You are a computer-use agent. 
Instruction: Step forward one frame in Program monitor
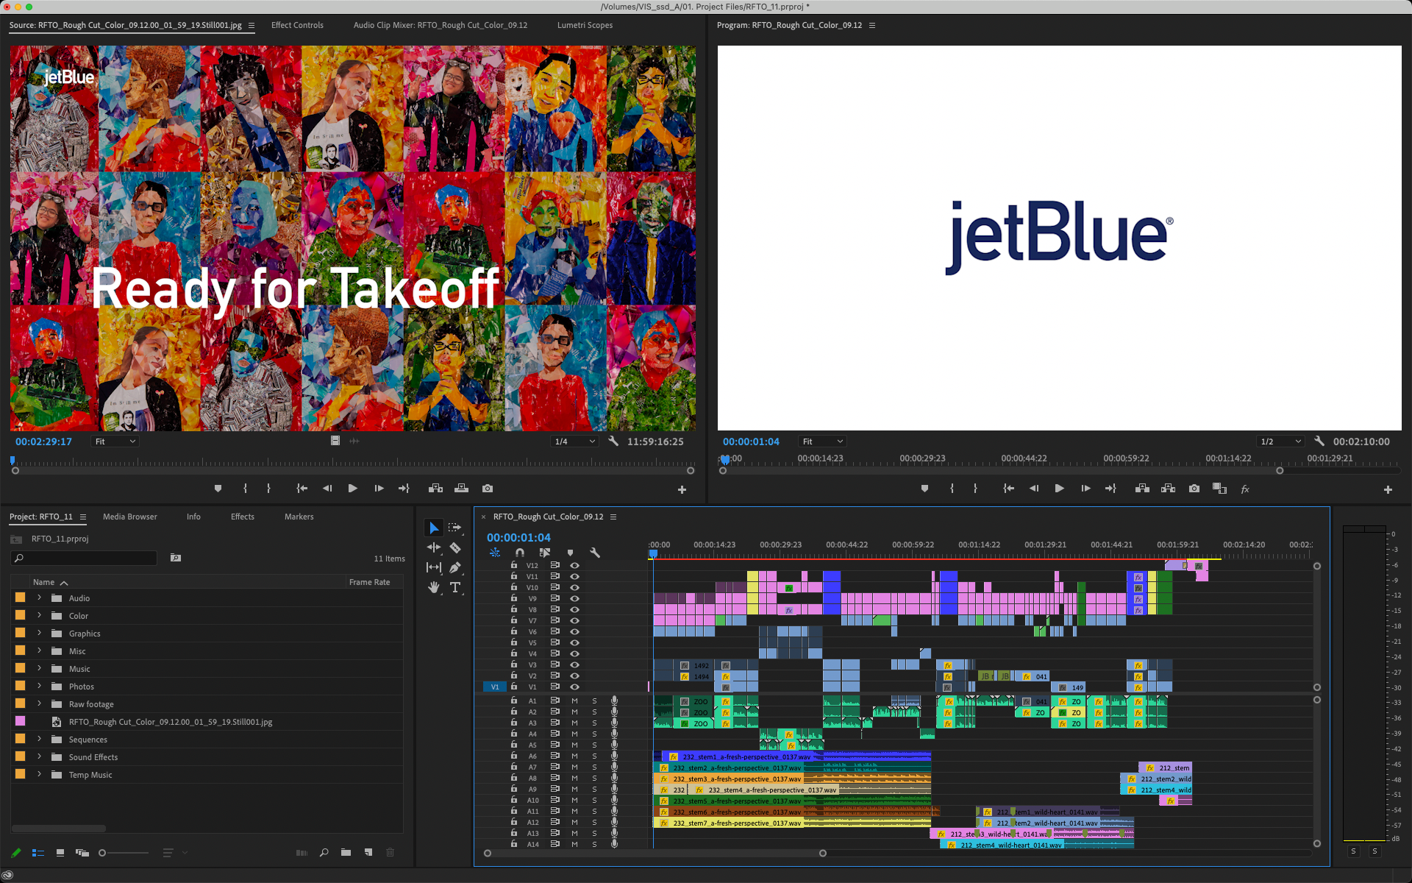coord(1085,489)
